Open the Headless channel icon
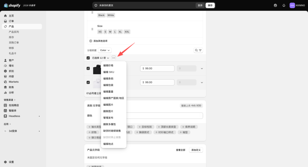The width and height of the screenshot is (308, 167). (x=5, y=116)
